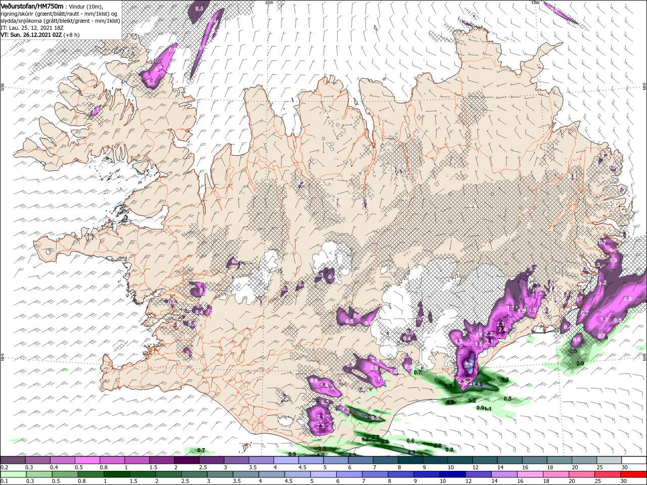Image resolution: width=647 pixels, height=485 pixels.
Task: Click the '2.0' precipitation value on the map
Action: click(438, 446)
